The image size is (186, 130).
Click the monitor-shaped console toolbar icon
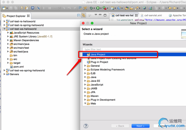point(33,8)
